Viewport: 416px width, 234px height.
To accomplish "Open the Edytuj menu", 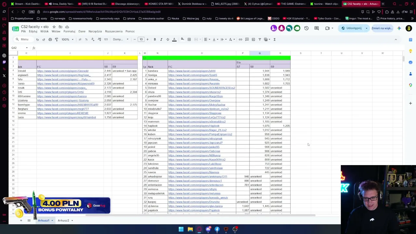I will [33, 32].
